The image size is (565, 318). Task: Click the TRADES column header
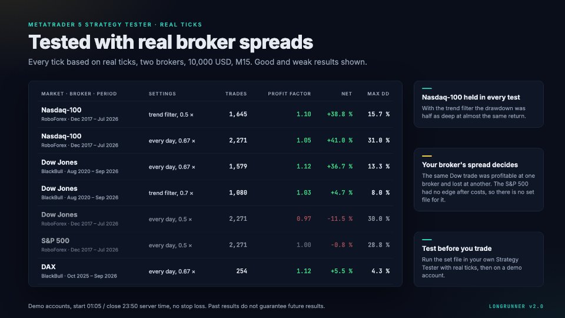(236, 94)
